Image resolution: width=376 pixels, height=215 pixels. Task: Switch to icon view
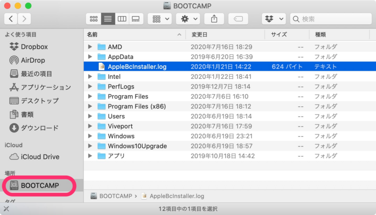(x=94, y=19)
